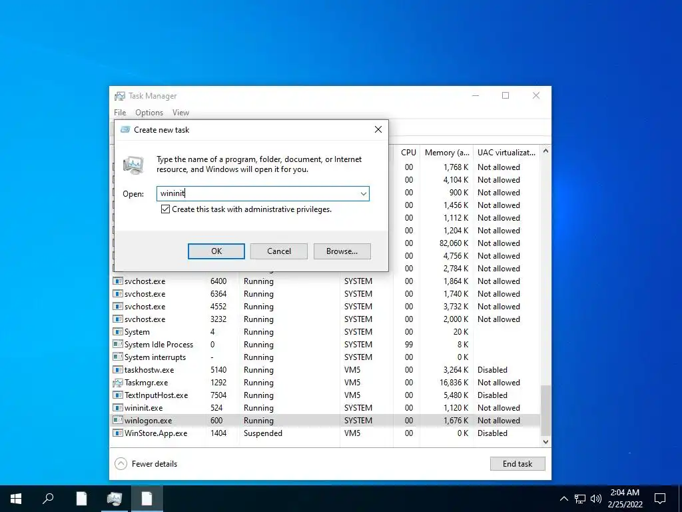Screen dimensions: 682x512
Task: Select the WinStore.App.exe process name
Action: [156, 433]
